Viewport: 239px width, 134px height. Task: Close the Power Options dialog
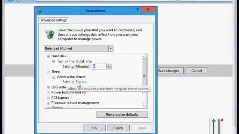click(148, 10)
